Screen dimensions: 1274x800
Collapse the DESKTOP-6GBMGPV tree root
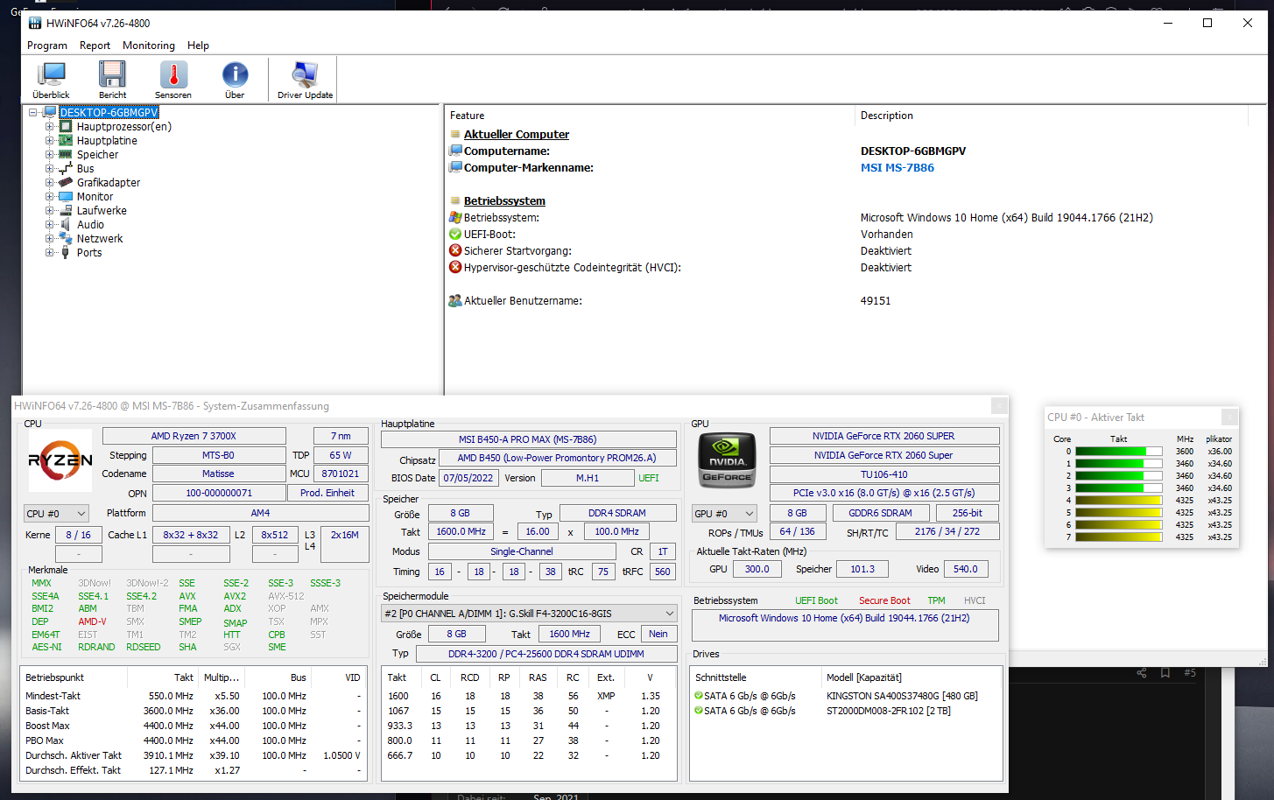[x=33, y=112]
